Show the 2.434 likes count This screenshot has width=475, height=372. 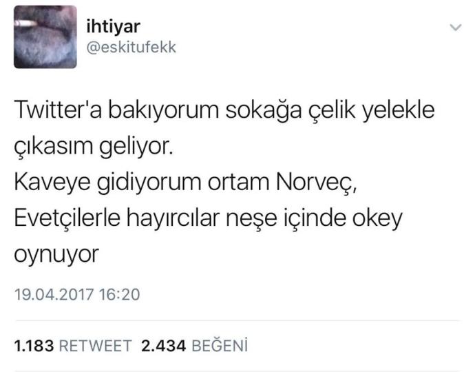click(x=163, y=346)
